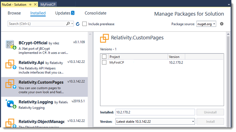
Task: Select the NuGet - Solution document tab
Action: click(14, 5)
